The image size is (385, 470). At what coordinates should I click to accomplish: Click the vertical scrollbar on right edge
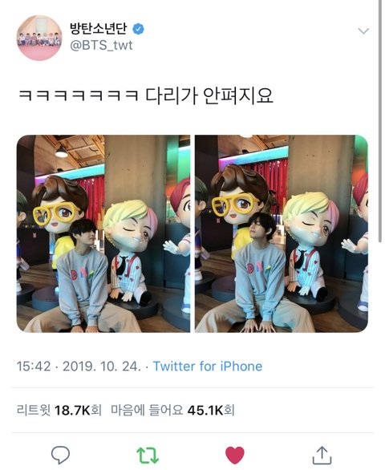click(x=381, y=120)
